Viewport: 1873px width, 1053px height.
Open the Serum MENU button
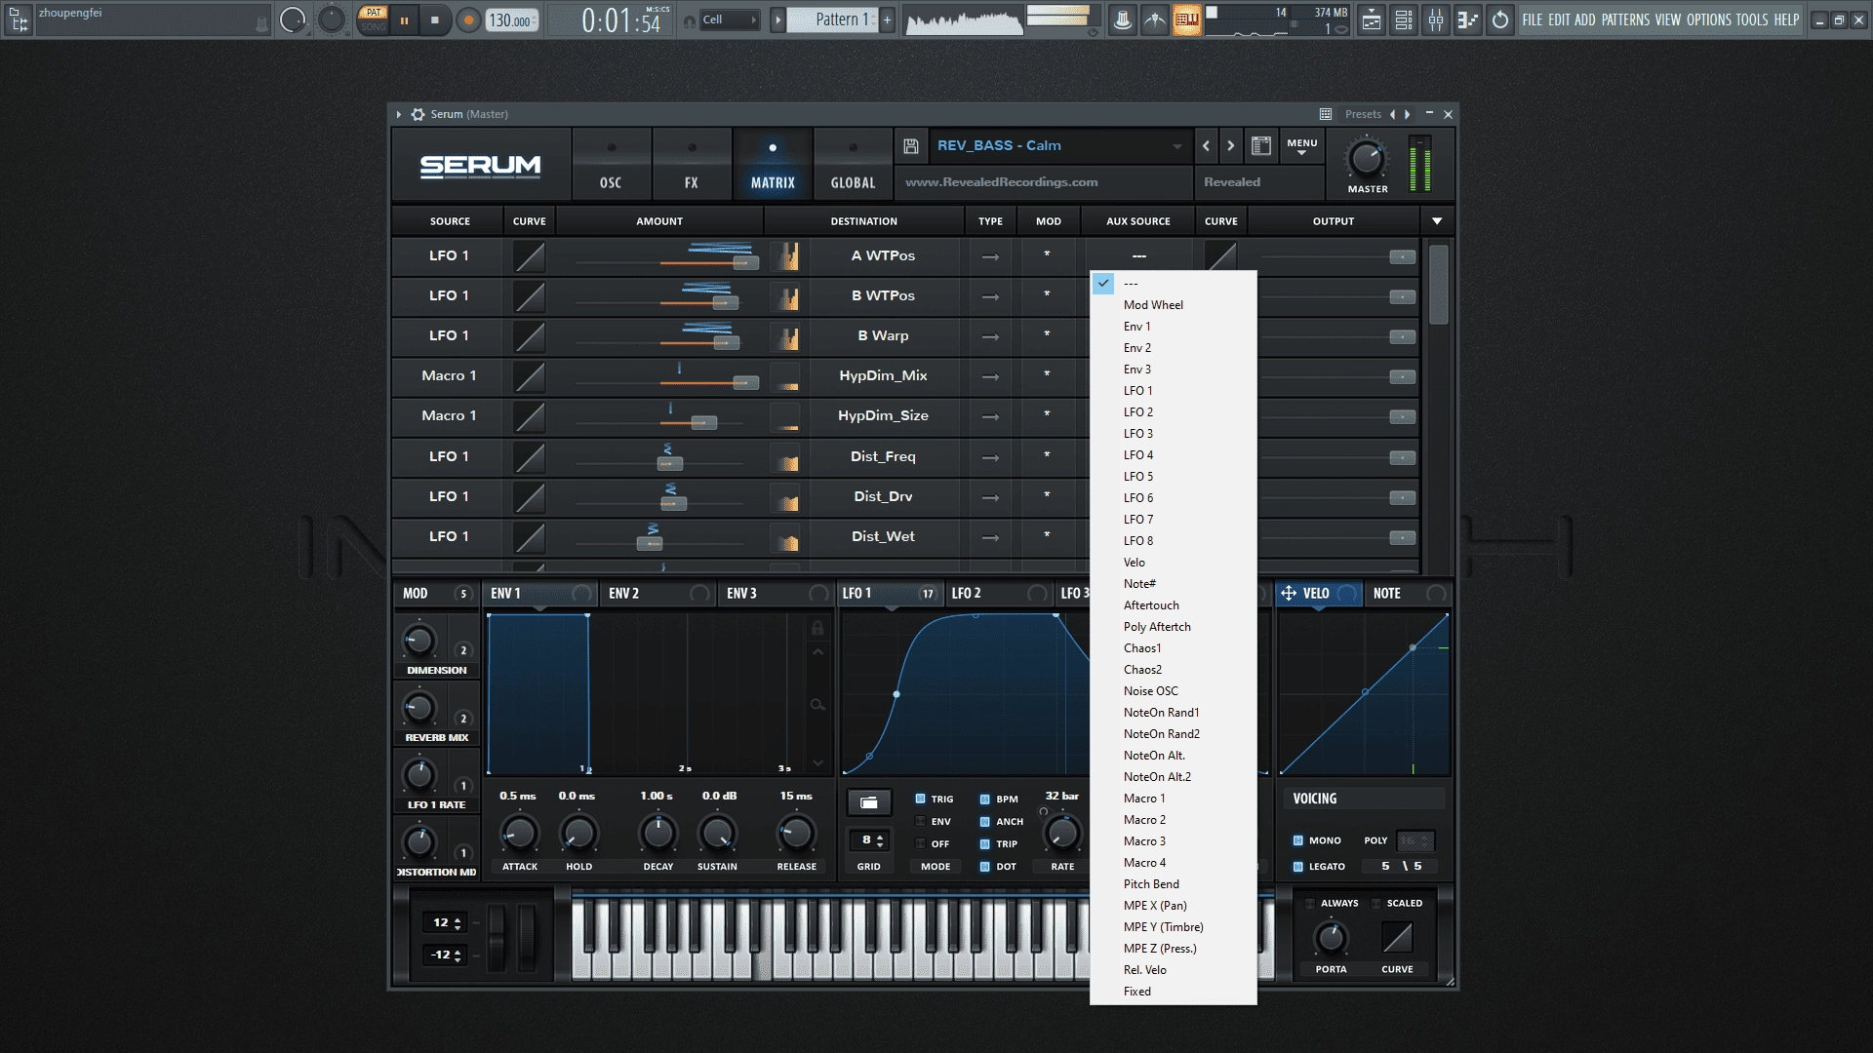coord(1302,146)
